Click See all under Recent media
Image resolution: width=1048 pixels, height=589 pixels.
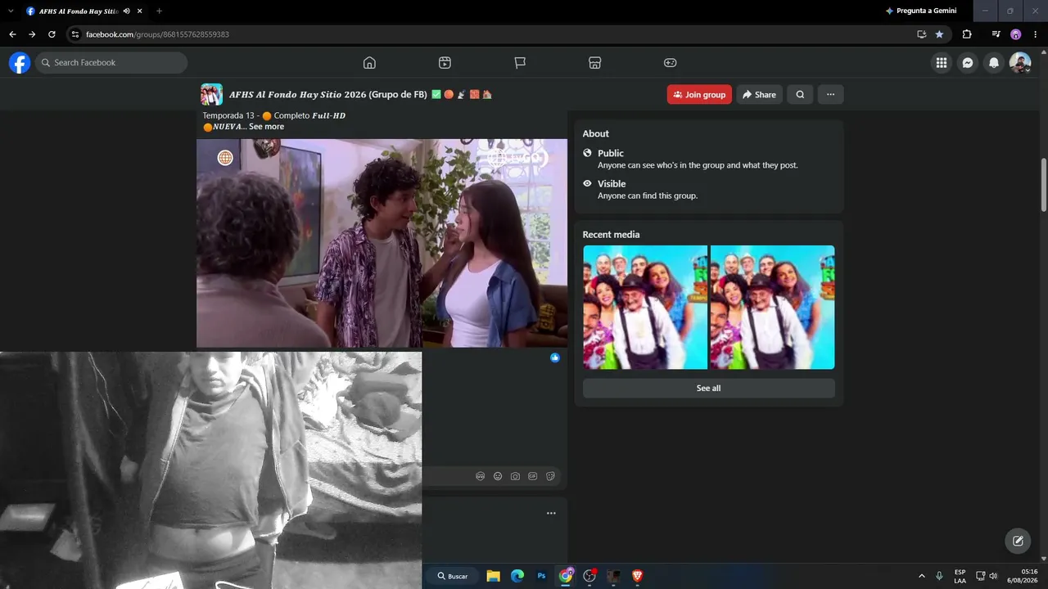pyautogui.click(x=708, y=389)
